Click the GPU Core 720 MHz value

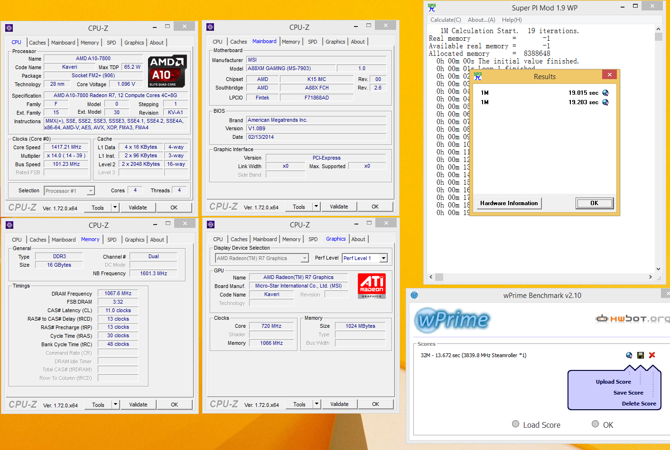pyautogui.click(x=271, y=326)
